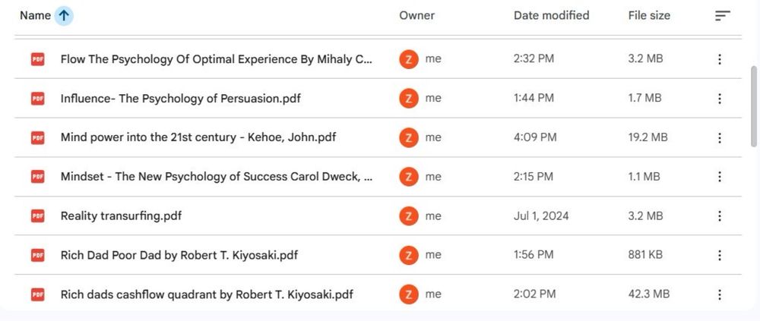The image size is (760, 321).
Task: Open more actions for Rich Dad Poor Dad
Action: click(x=719, y=255)
